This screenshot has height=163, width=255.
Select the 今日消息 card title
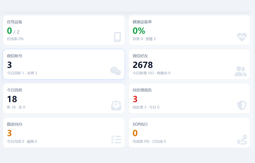(x=15, y=90)
